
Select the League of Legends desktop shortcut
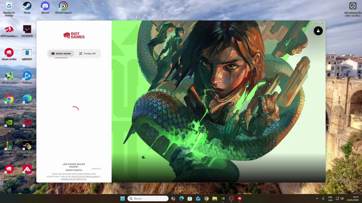pyautogui.click(x=9, y=149)
